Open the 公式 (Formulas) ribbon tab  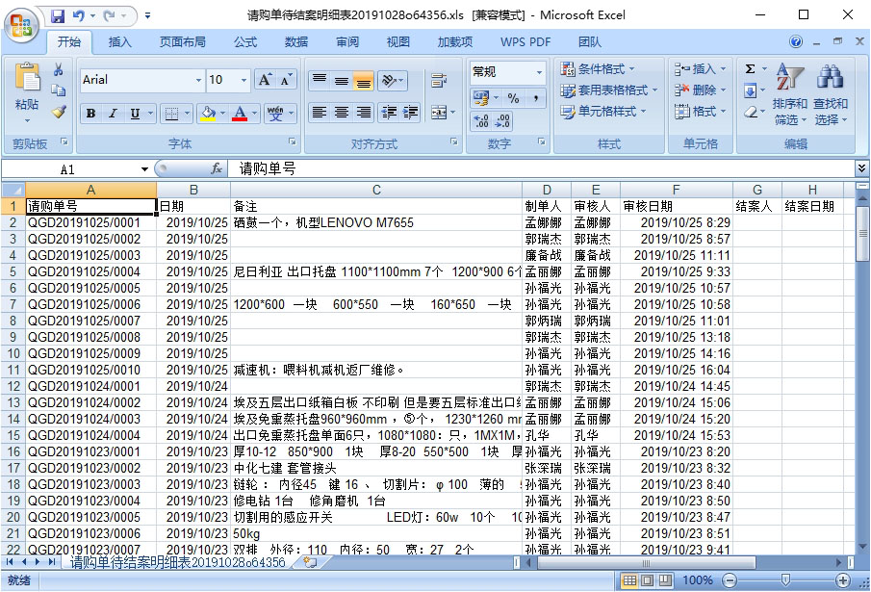245,42
